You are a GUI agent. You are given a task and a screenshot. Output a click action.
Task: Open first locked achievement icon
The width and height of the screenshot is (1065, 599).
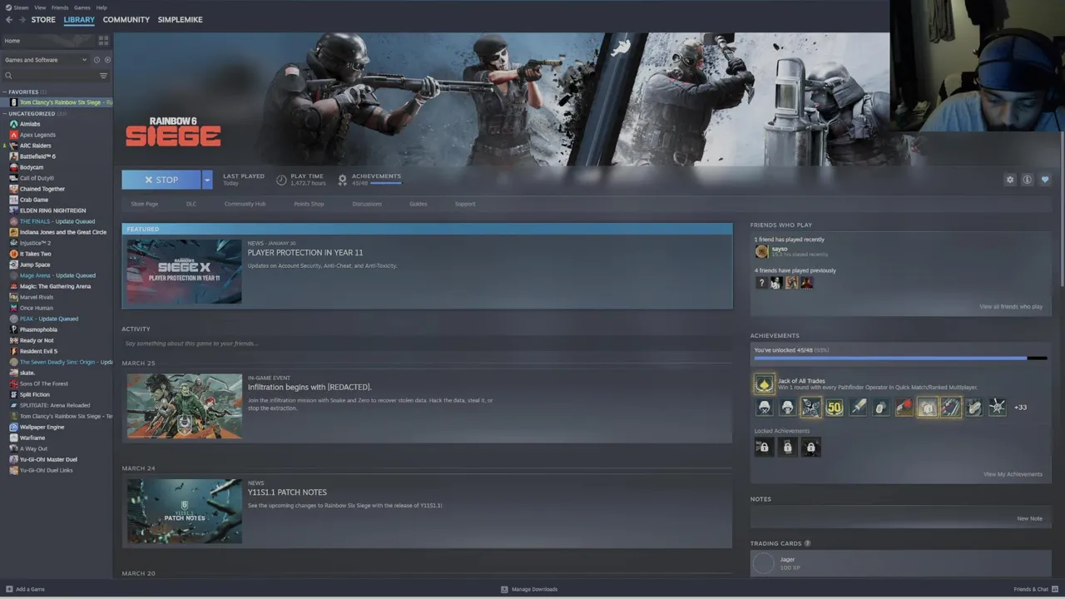[x=763, y=448]
